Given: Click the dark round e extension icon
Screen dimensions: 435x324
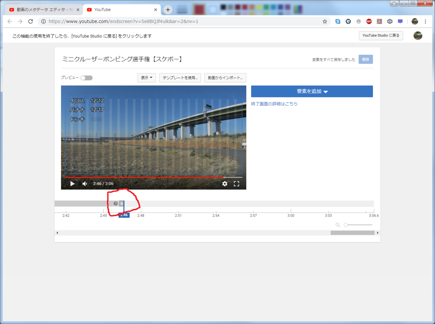Looking at the screenshot, I should click(x=348, y=21).
